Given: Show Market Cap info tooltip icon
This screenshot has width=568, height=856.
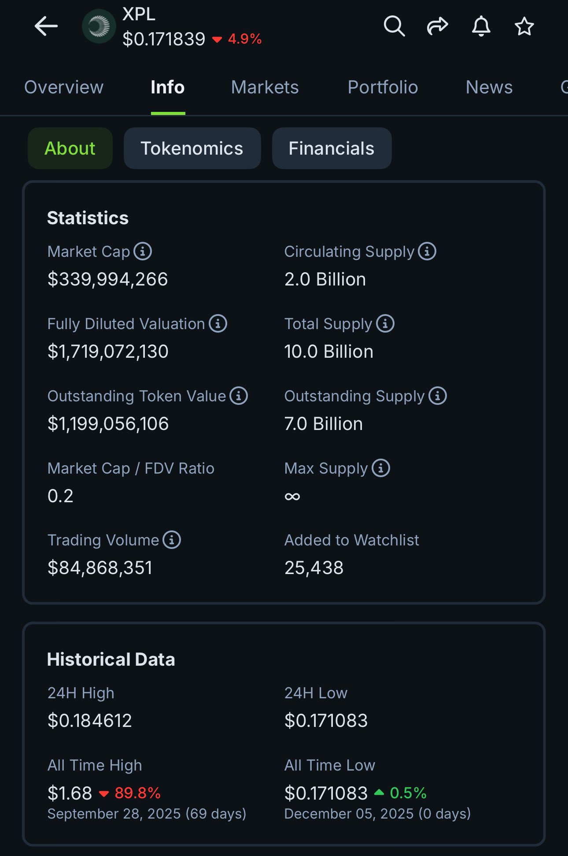Looking at the screenshot, I should coord(143,252).
